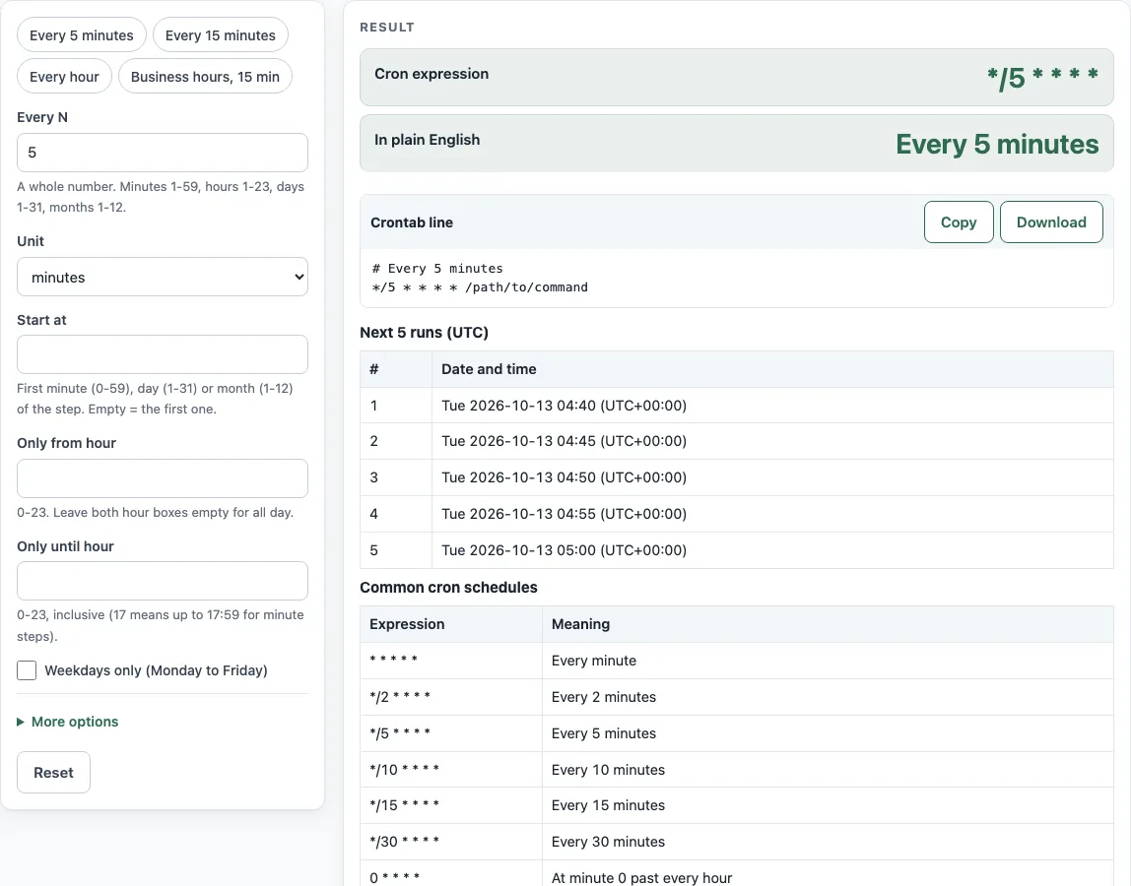
Task: Select Business hours, 15 min preset
Action: point(205,77)
